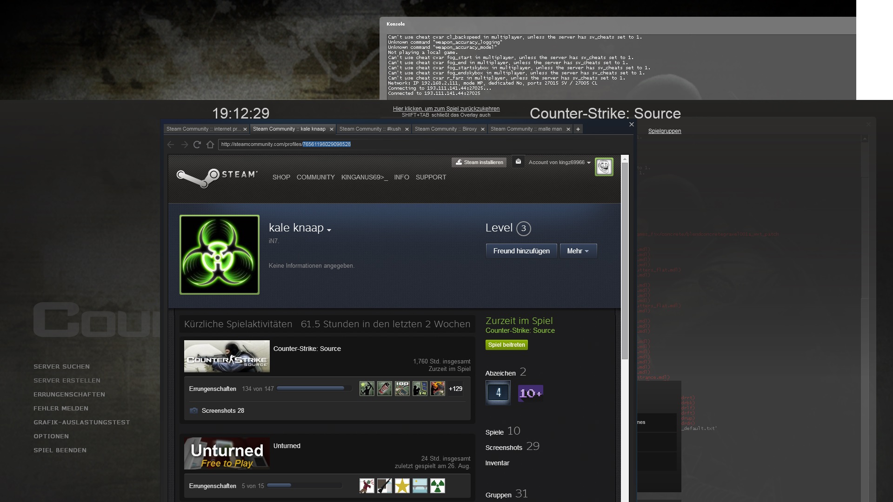Open the KINGANUS69>_ menu
Image resolution: width=893 pixels, height=502 pixels.
click(x=365, y=177)
